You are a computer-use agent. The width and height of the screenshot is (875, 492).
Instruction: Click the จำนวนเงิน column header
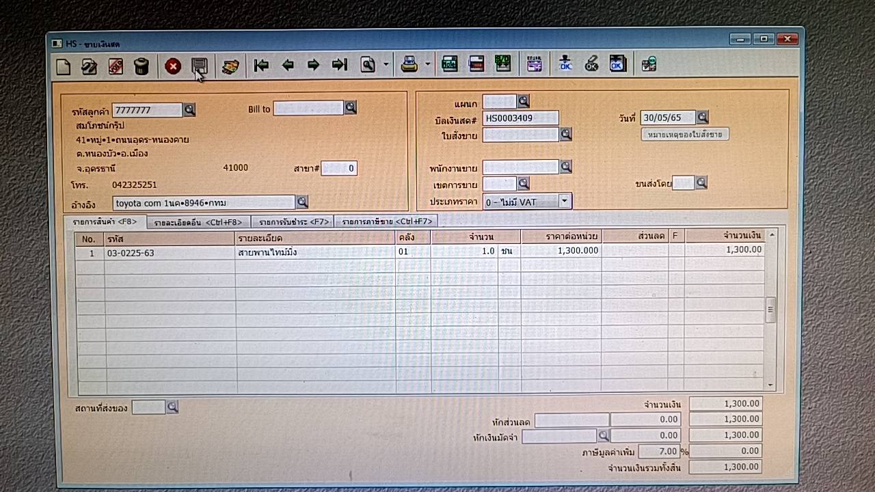[725, 236]
